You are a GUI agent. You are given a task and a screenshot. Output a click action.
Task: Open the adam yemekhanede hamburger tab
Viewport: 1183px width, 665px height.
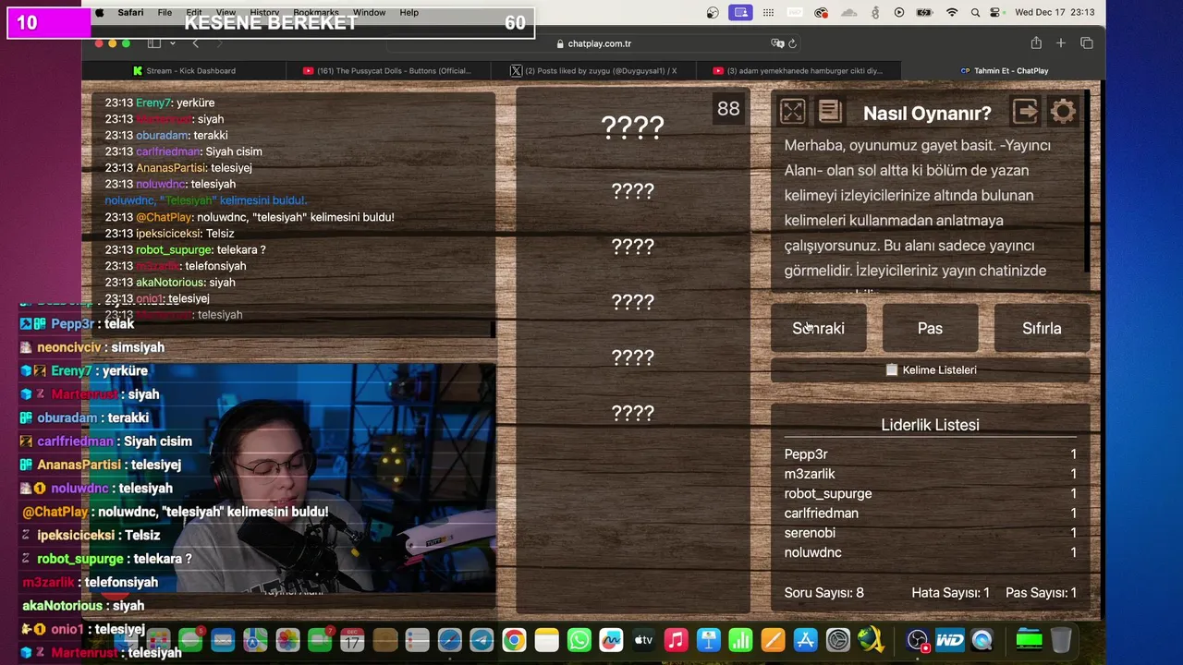coord(798,70)
